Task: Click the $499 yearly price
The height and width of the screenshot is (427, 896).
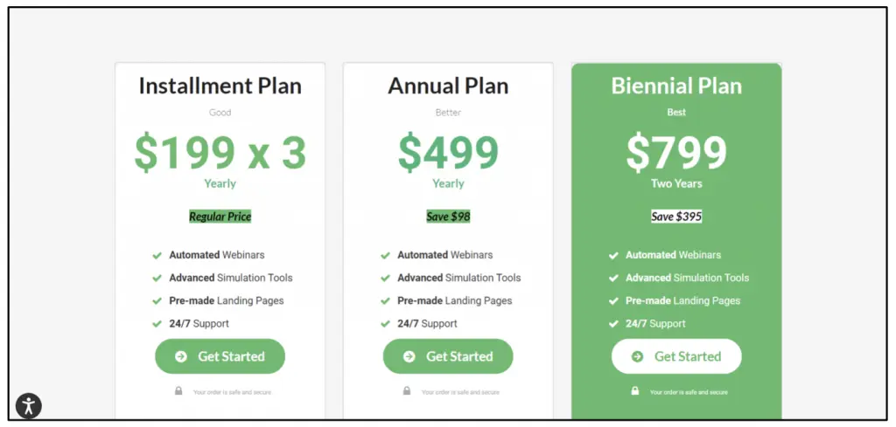Action: tap(448, 152)
